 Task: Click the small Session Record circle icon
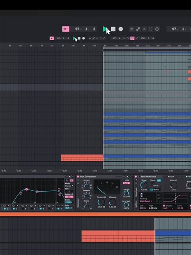click(x=104, y=38)
